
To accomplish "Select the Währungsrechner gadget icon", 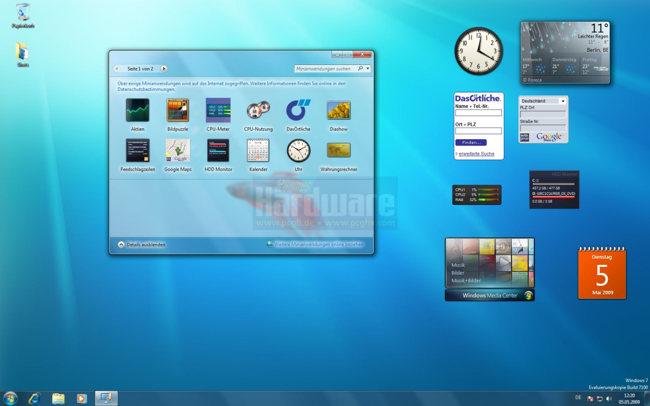I will 339,150.
